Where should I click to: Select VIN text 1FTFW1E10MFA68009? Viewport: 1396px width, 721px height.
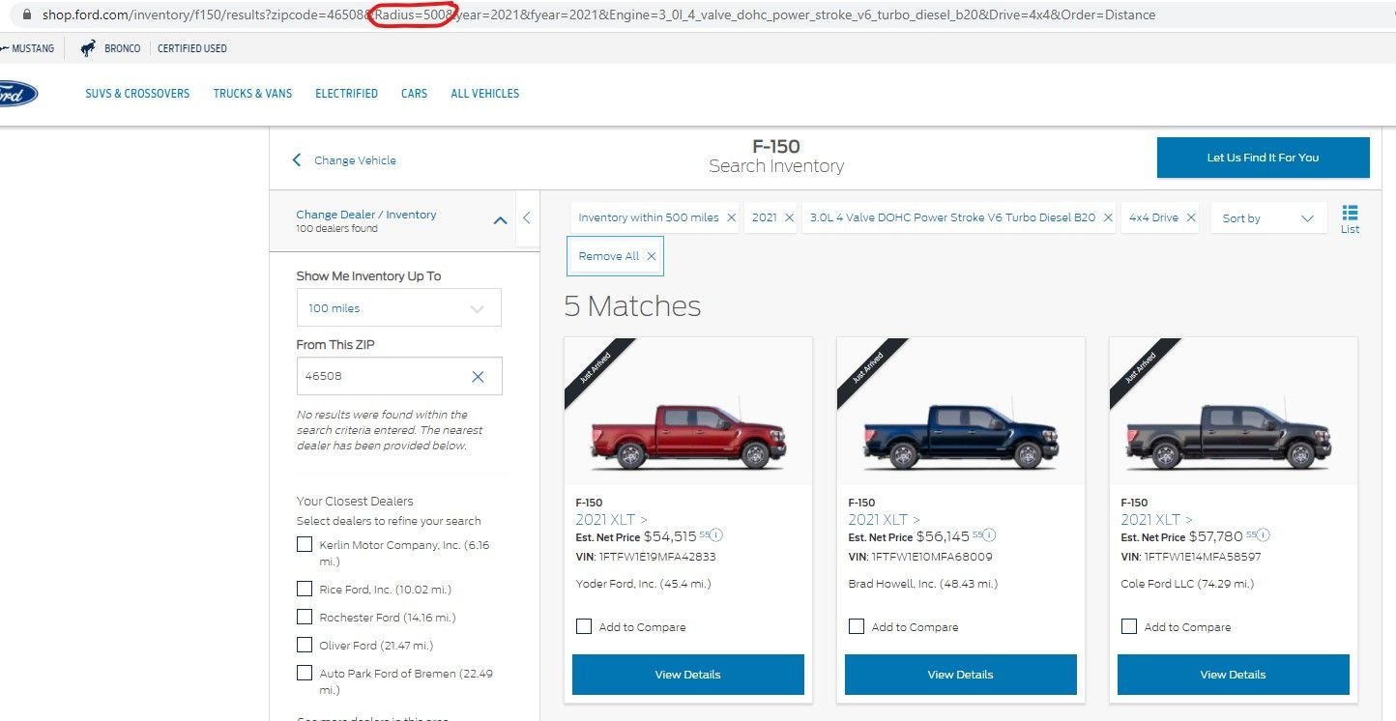931,557
